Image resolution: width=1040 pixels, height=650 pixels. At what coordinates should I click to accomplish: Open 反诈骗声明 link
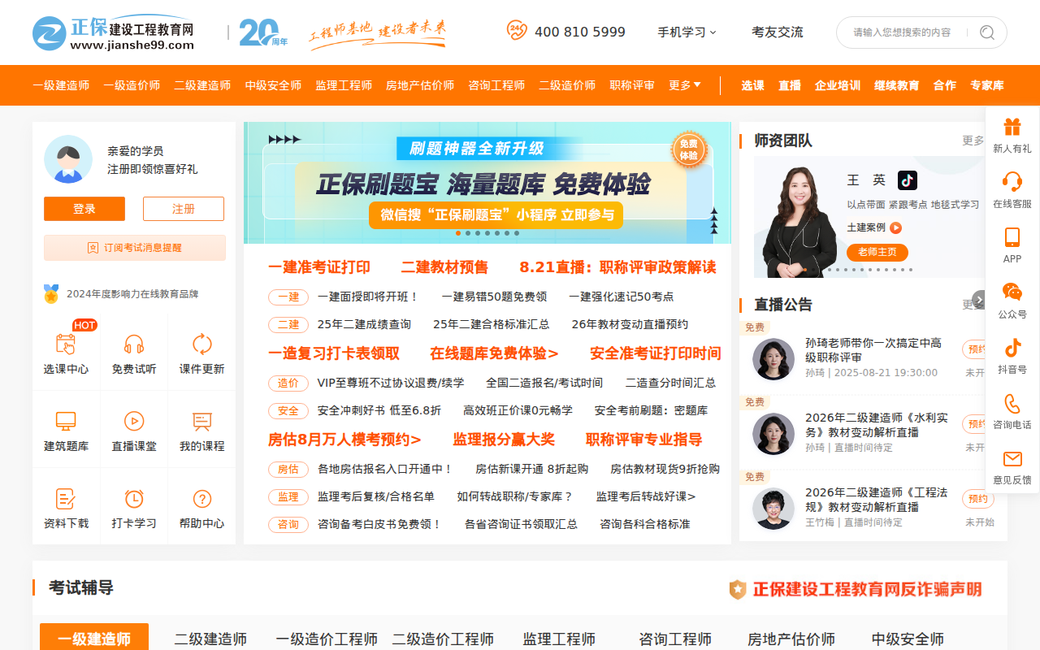click(x=856, y=589)
